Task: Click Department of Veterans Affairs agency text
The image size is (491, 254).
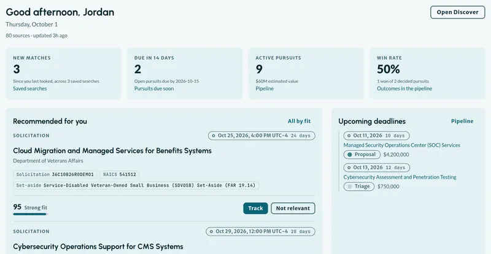Action: pos(48,161)
